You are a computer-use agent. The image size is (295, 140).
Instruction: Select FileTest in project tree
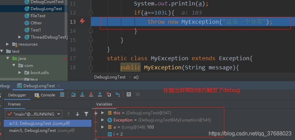tap(38, 16)
